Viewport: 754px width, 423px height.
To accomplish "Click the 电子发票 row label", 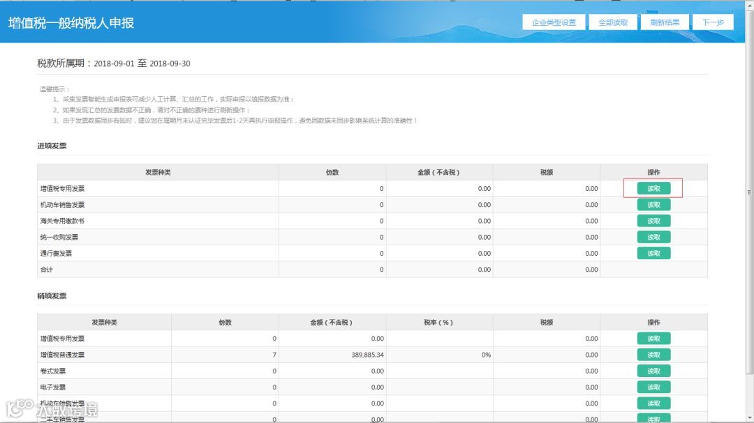I will (x=52, y=387).
